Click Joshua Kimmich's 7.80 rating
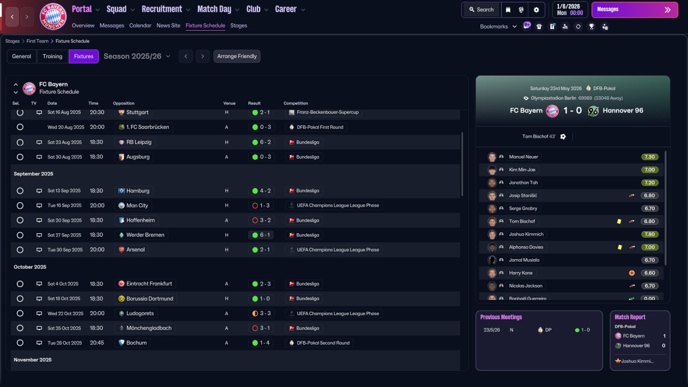This screenshot has width=688, height=387. tap(649, 234)
